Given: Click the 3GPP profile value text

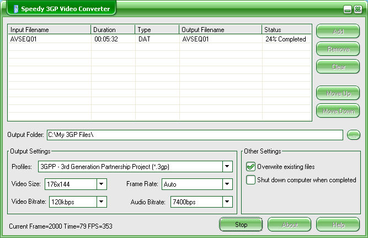Looking at the screenshot, I should [x=105, y=167].
